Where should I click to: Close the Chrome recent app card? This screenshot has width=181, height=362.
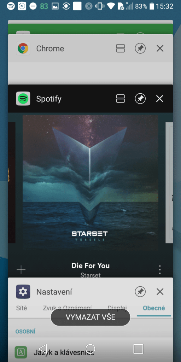160,48
